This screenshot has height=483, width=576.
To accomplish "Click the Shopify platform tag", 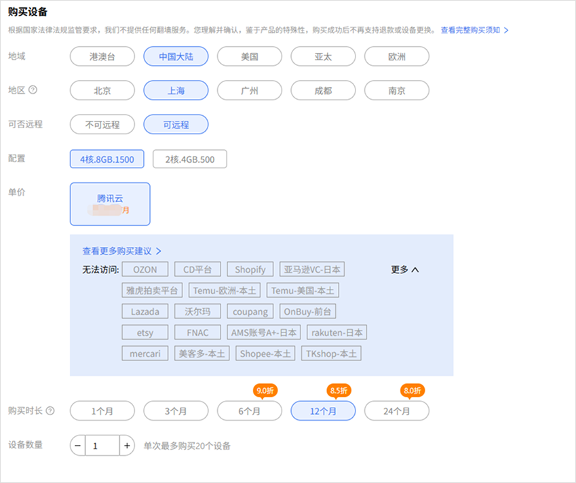I will [x=250, y=269].
